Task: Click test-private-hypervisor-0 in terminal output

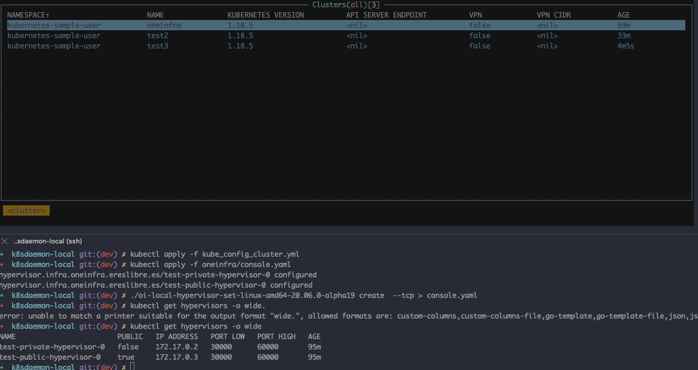Action: tap(52, 347)
